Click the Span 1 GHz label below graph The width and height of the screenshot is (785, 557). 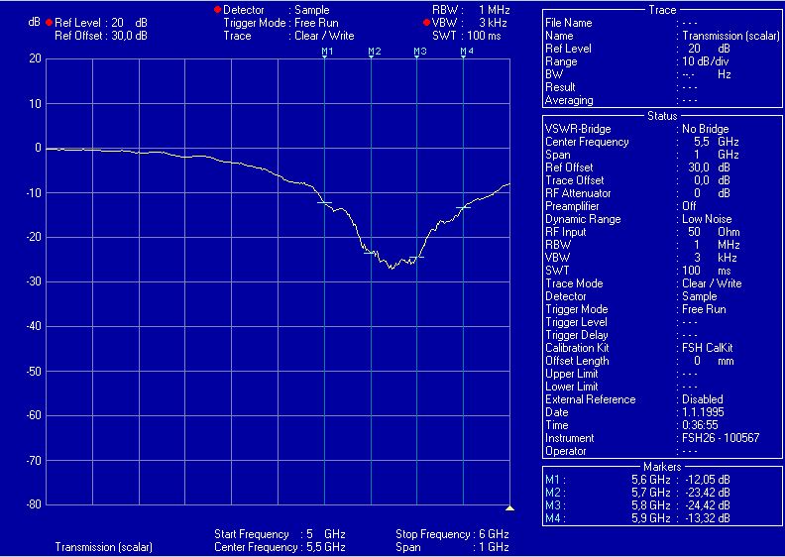(452, 546)
